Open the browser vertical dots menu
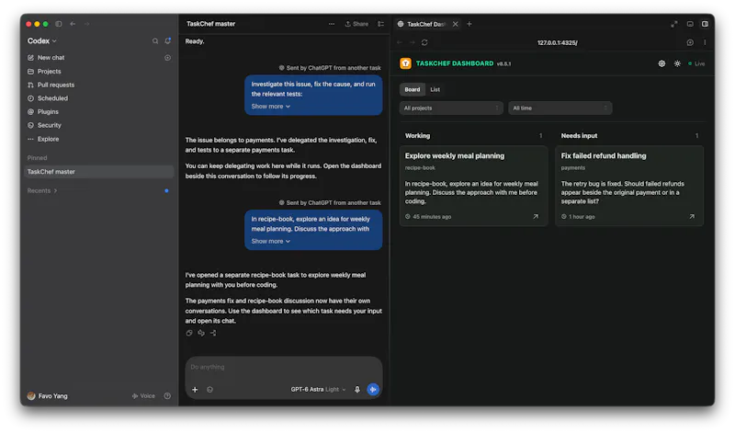This screenshot has height=433, width=735. [x=705, y=42]
